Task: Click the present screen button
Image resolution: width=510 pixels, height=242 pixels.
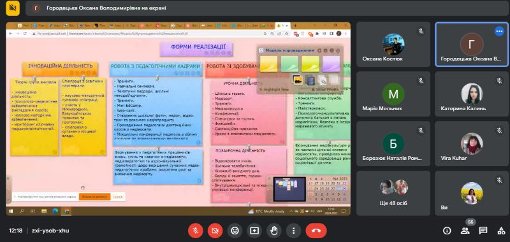Action: point(254,231)
